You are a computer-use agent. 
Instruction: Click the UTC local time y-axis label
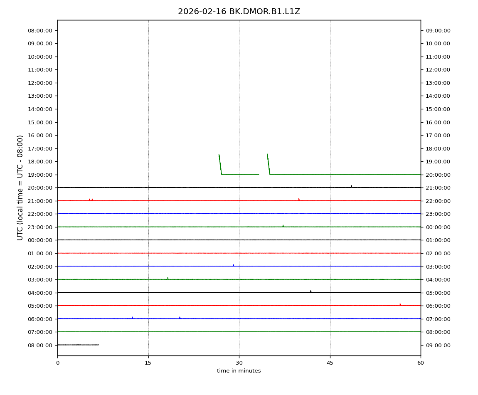[20, 188]
